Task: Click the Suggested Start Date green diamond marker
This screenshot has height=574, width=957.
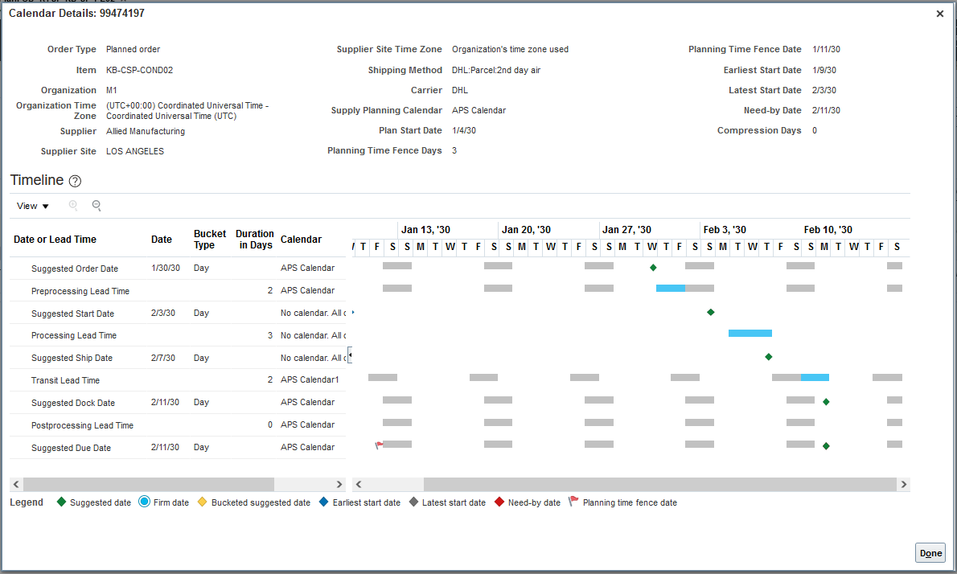Action: pyautogui.click(x=710, y=312)
